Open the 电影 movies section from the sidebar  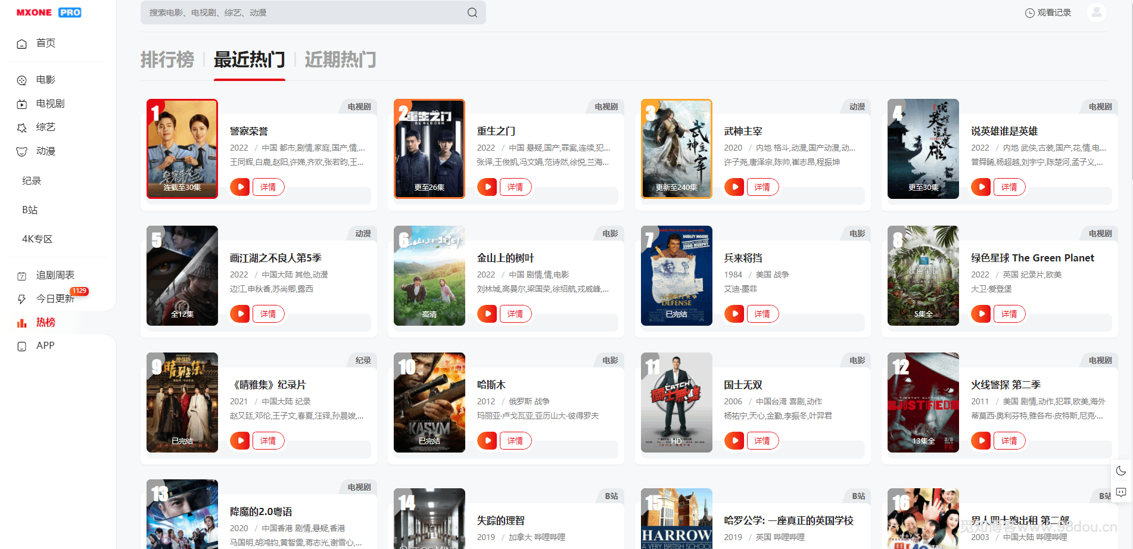tap(21, 80)
